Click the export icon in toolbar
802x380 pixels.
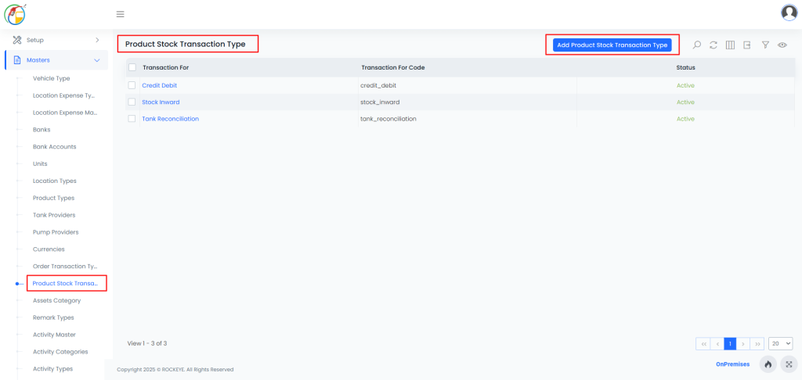pyautogui.click(x=747, y=45)
